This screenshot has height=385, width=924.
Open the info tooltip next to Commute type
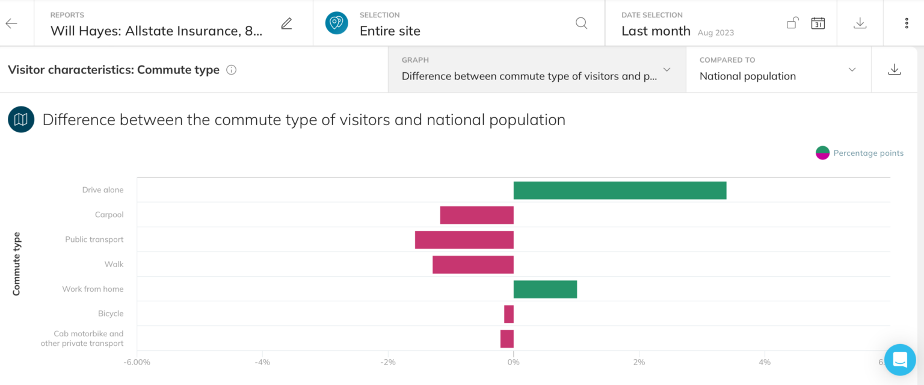231,70
